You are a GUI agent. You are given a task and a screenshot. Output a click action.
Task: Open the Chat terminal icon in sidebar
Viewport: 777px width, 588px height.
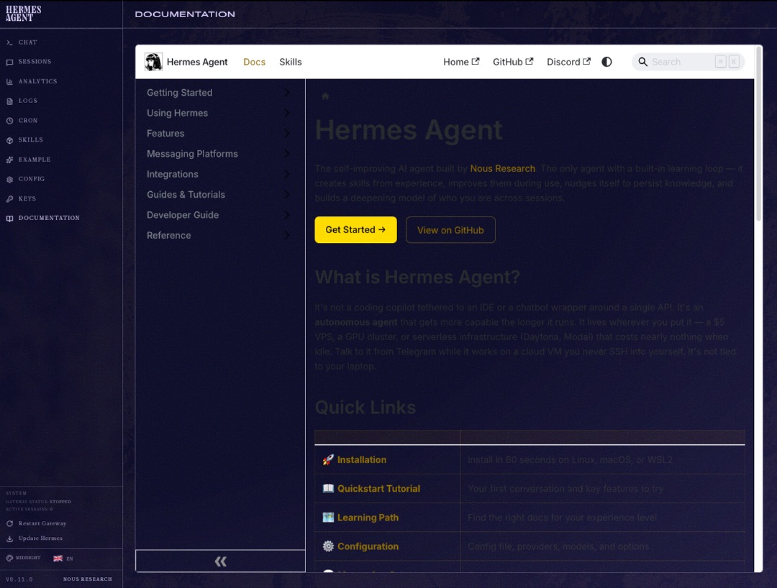9,42
